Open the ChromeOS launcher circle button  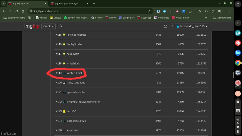tap(238, 4)
